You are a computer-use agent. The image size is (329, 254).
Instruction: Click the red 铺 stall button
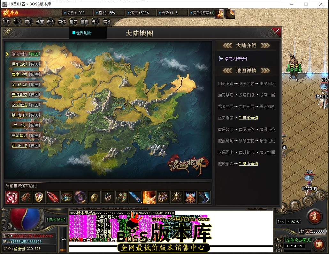point(319,244)
